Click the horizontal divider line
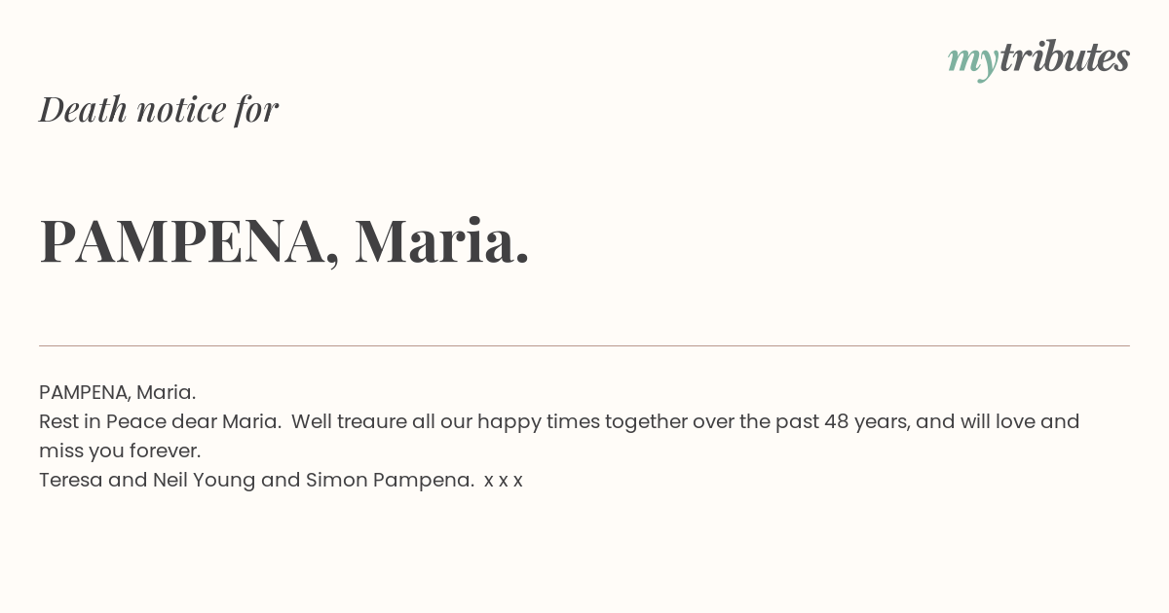Viewport: 1169px width, 613px height. [584, 345]
